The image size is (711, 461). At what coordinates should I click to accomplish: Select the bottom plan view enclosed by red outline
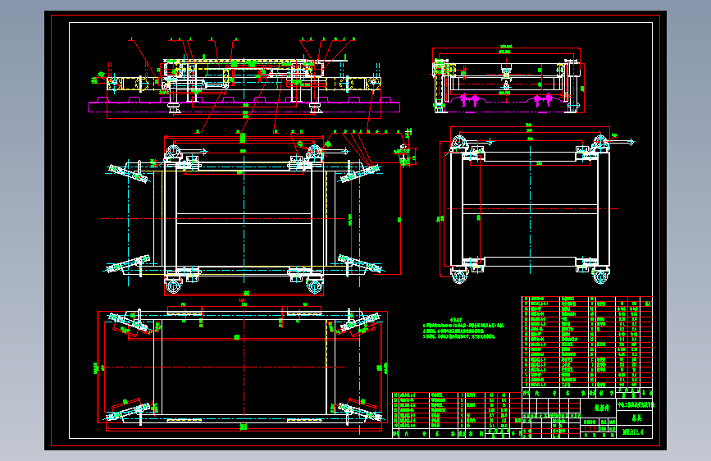coord(242,368)
